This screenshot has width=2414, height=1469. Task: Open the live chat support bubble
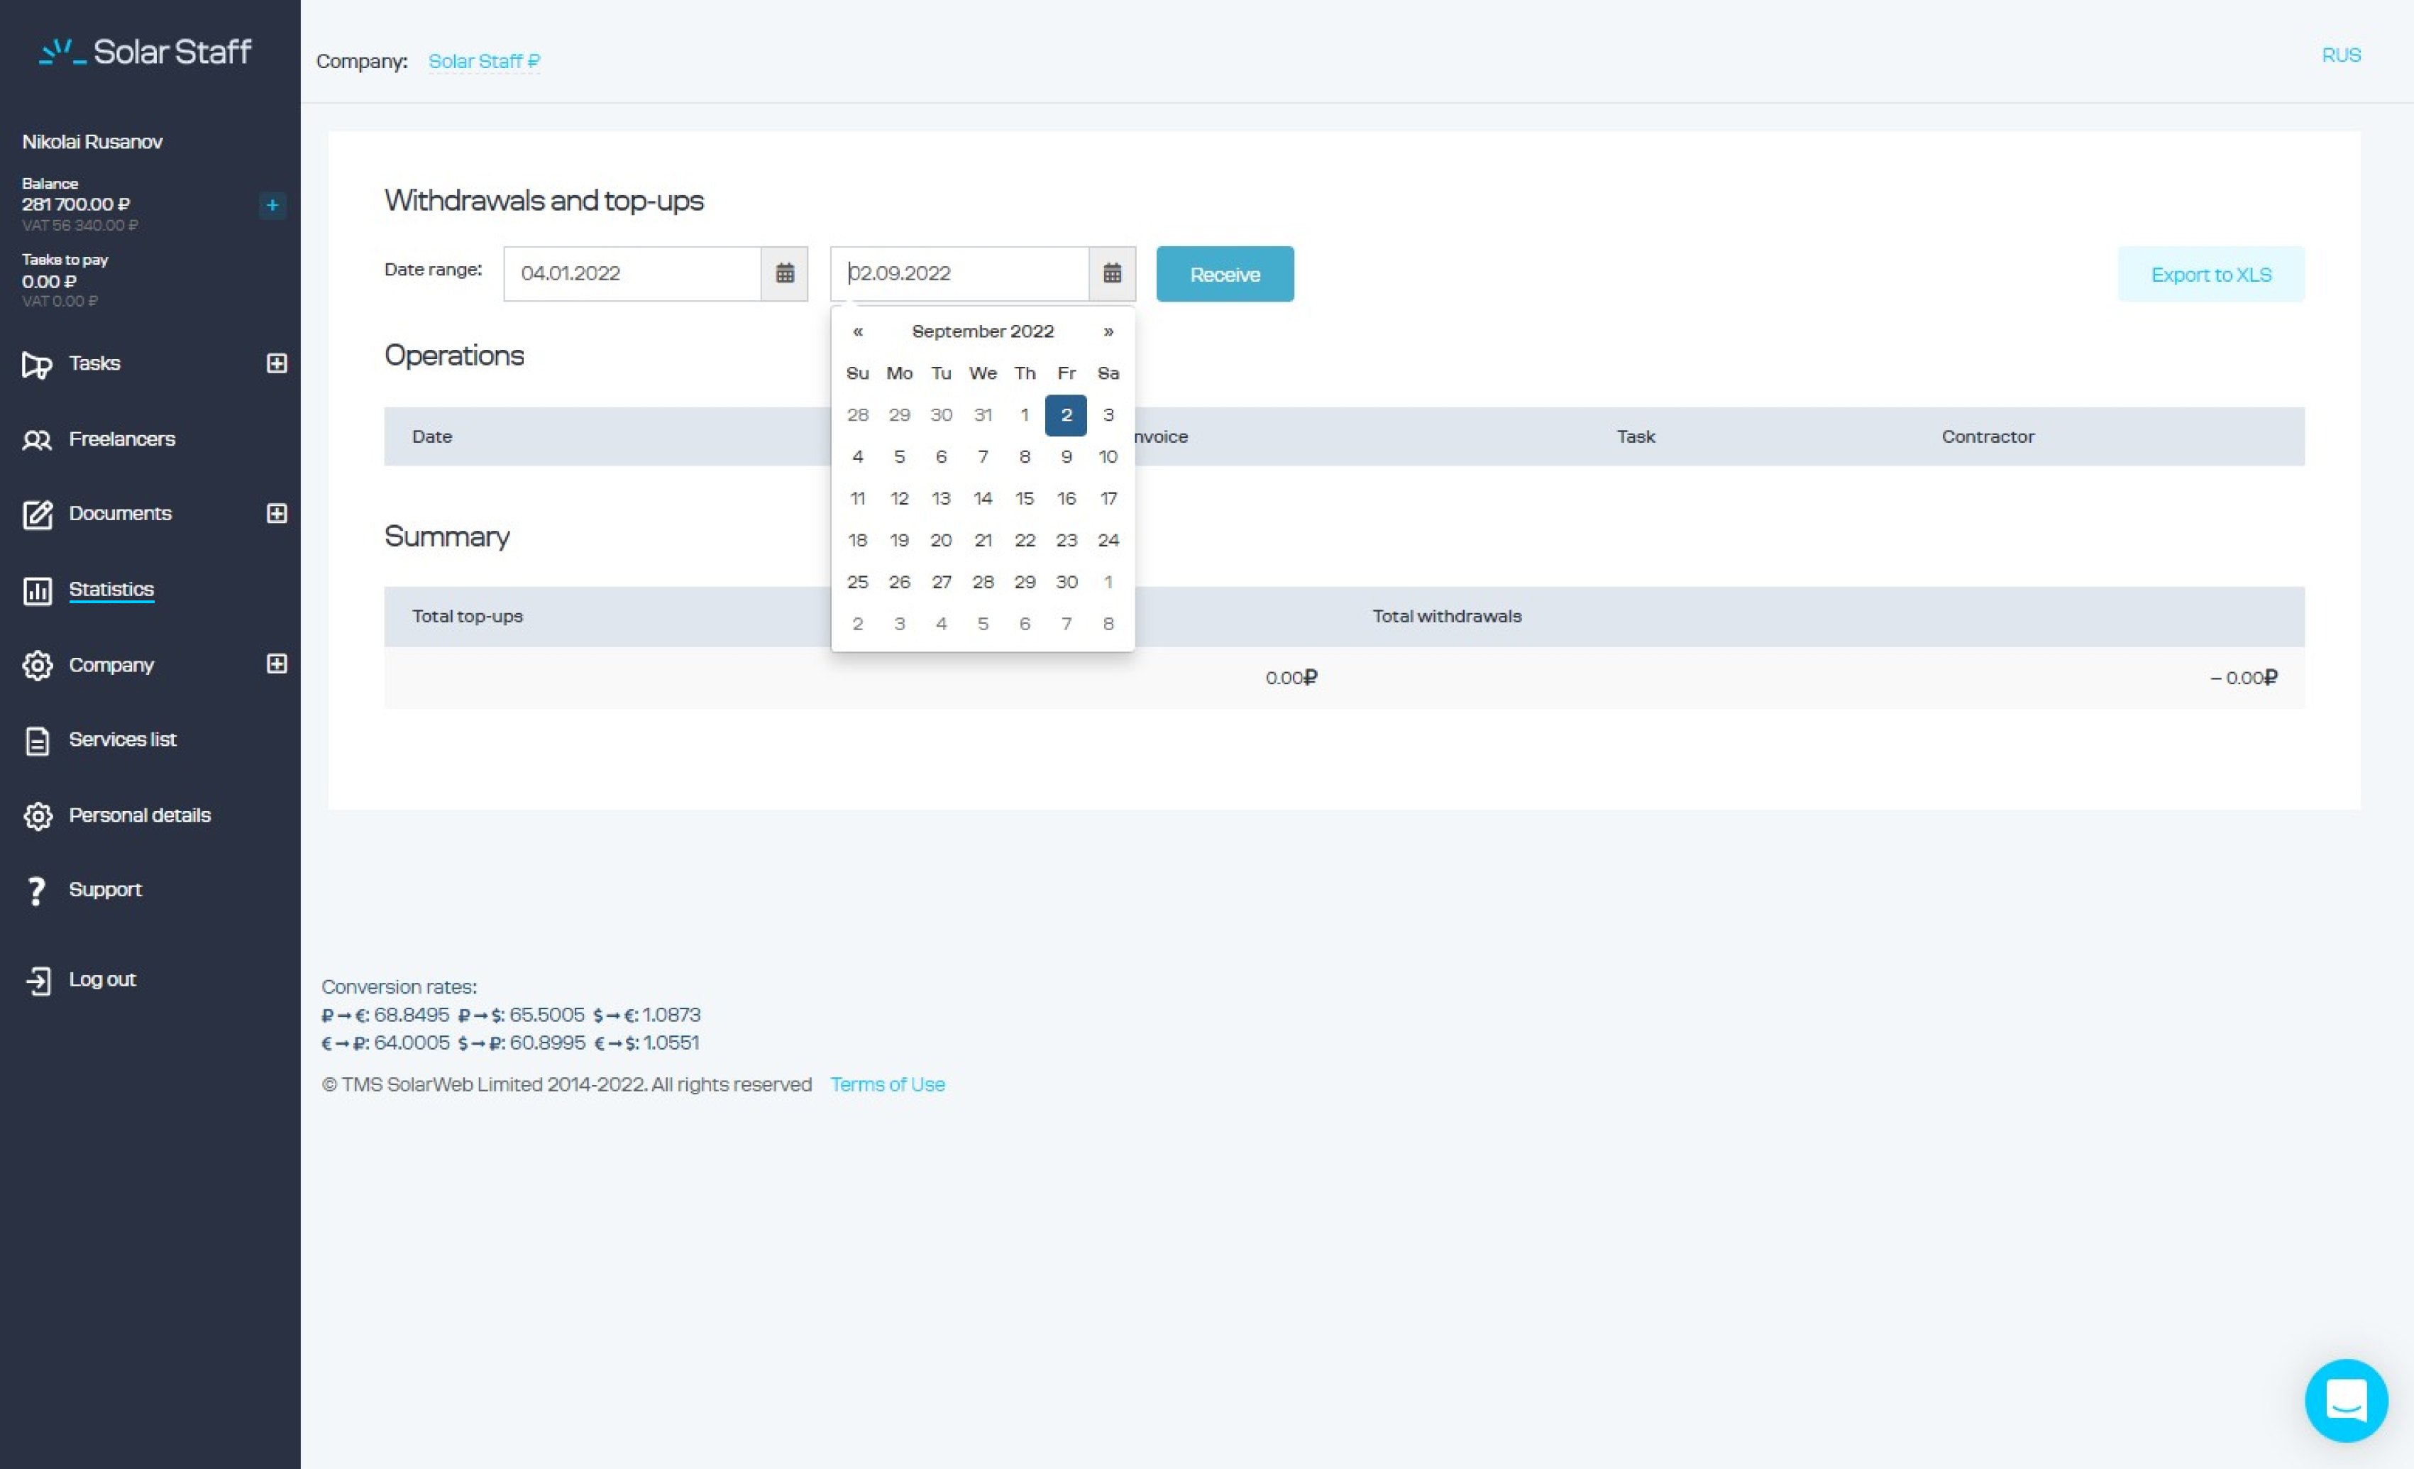[2345, 1399]
